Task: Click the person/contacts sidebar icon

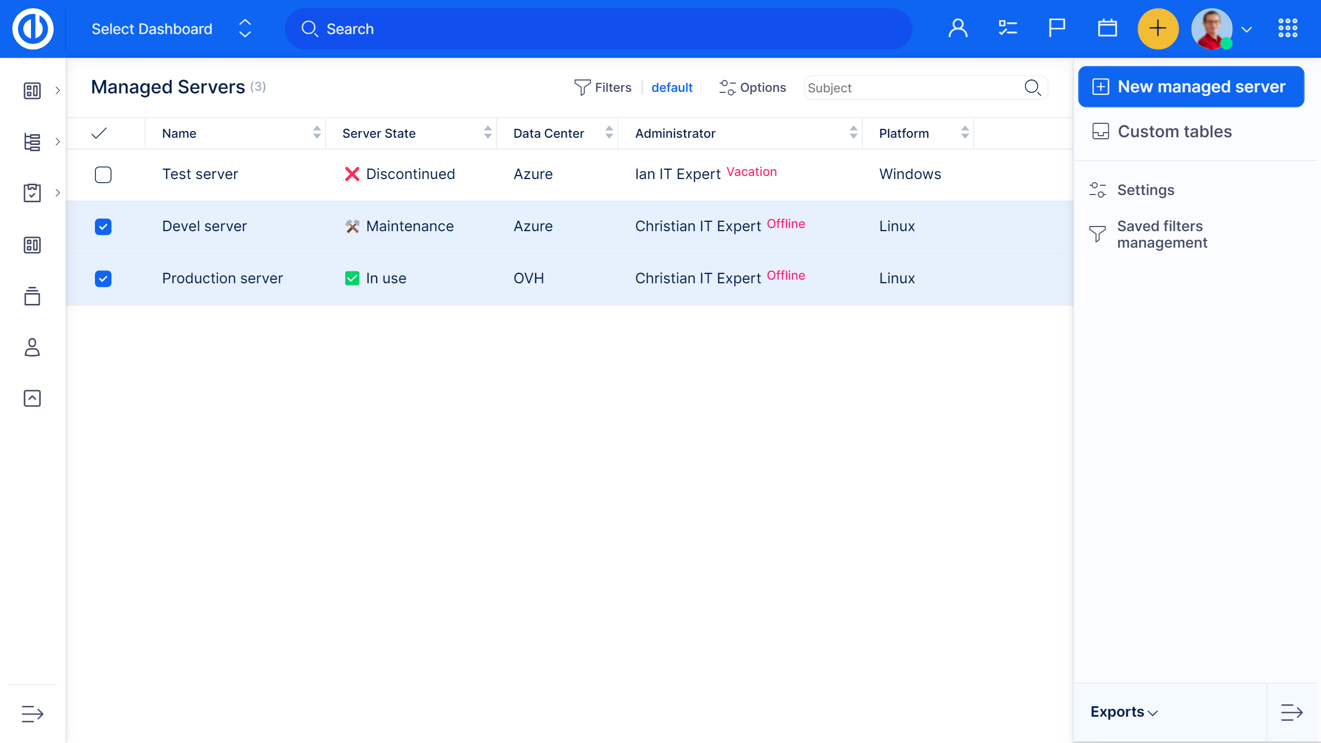Action: 33,347
